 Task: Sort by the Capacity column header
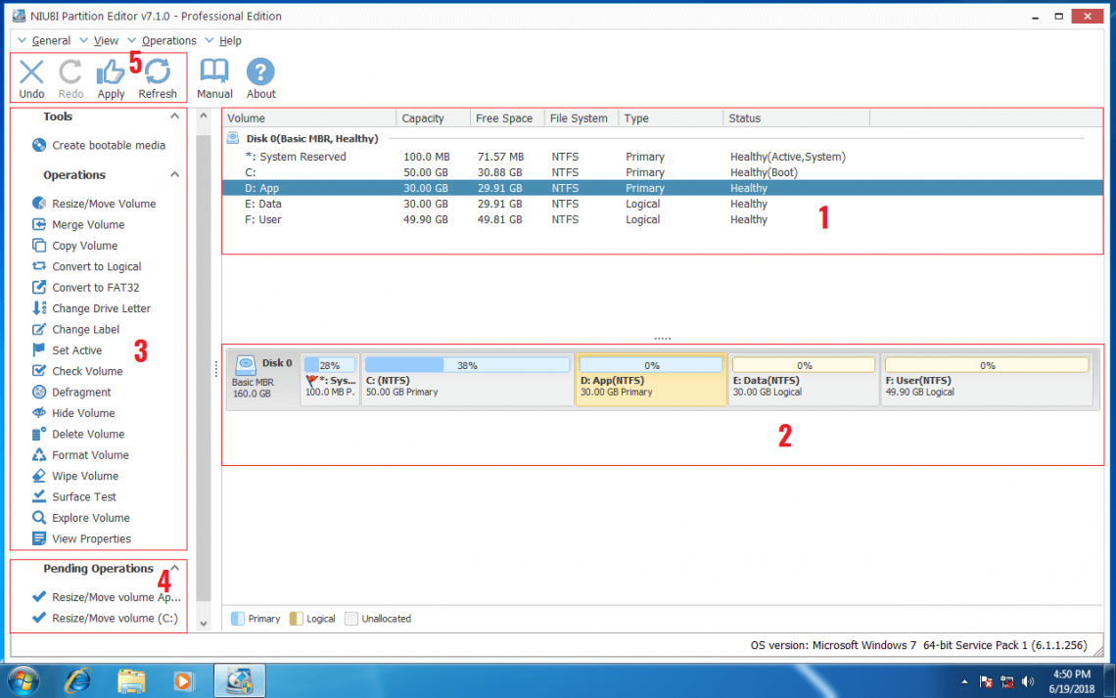[x=433, y=118]
